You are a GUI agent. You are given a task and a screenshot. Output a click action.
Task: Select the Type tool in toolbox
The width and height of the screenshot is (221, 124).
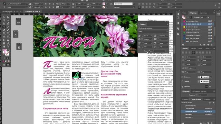pyautogui.click(x=4, y=27)
